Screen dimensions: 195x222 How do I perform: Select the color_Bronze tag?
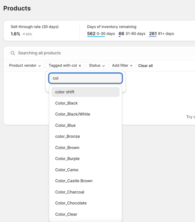tap(86, 136)
